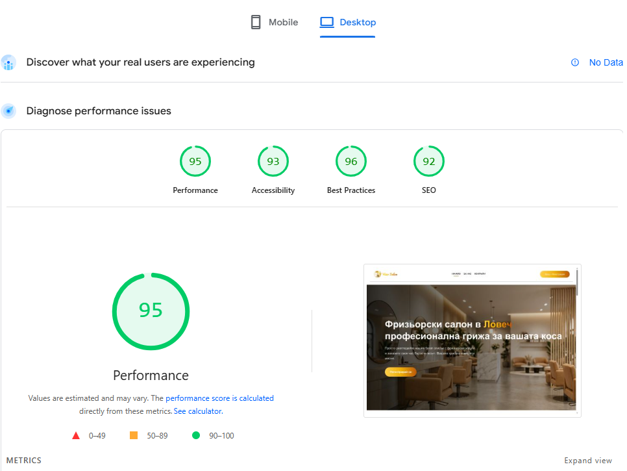Image resolution: width=627 pixels, height=471 pixels.
Task: Jump to Performance score 95 gauge
Action: 195,161
